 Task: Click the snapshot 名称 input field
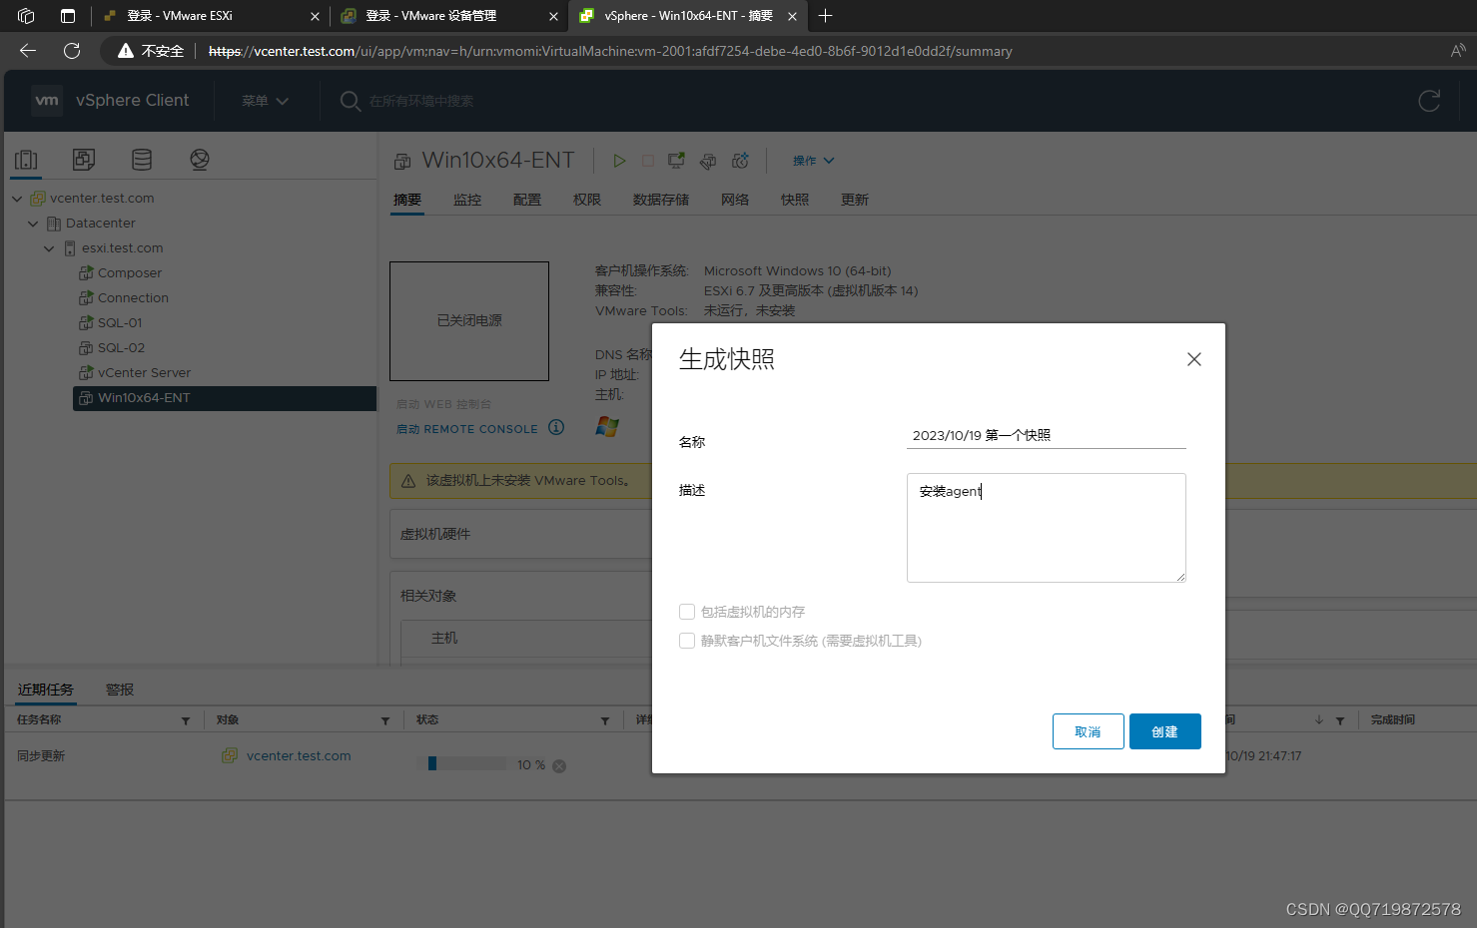1047,435
